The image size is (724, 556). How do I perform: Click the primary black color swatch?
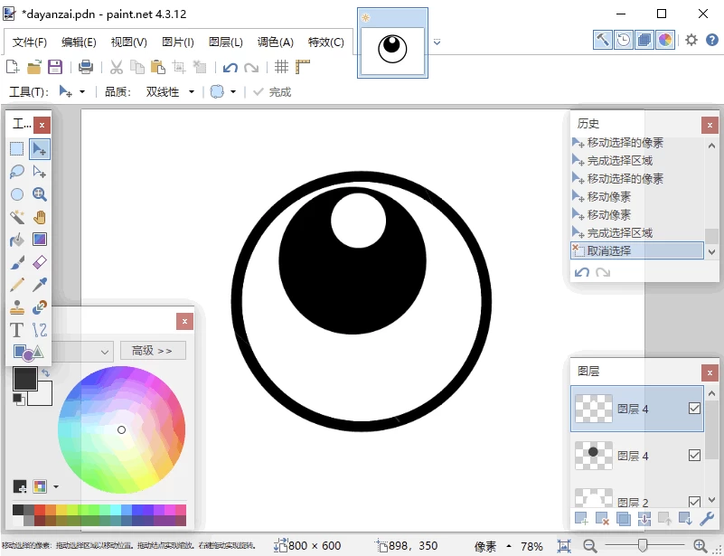coord(24,378)
